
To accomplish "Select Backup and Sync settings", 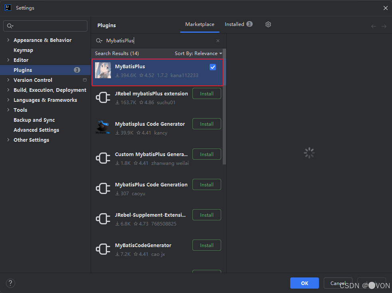I will click(x=34, y=120).
